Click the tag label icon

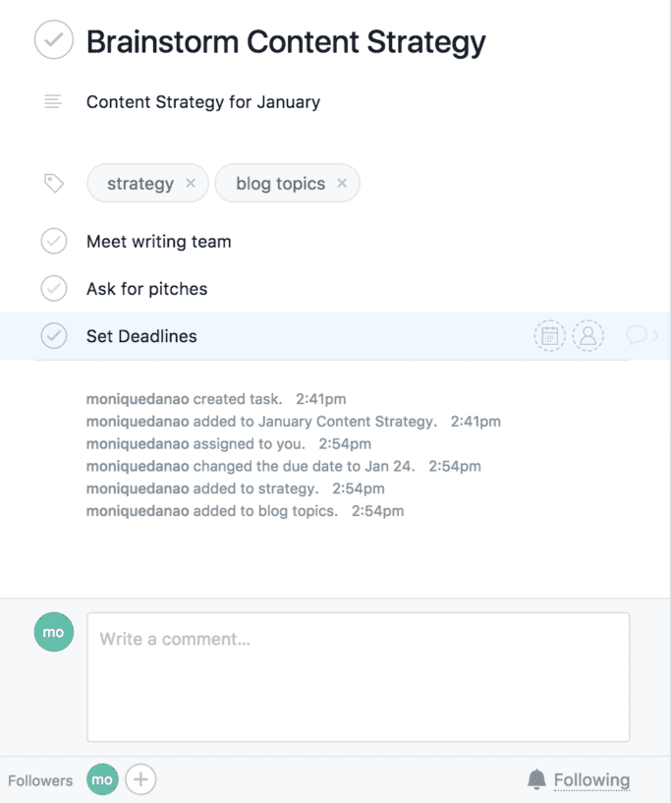pos(54,183)
